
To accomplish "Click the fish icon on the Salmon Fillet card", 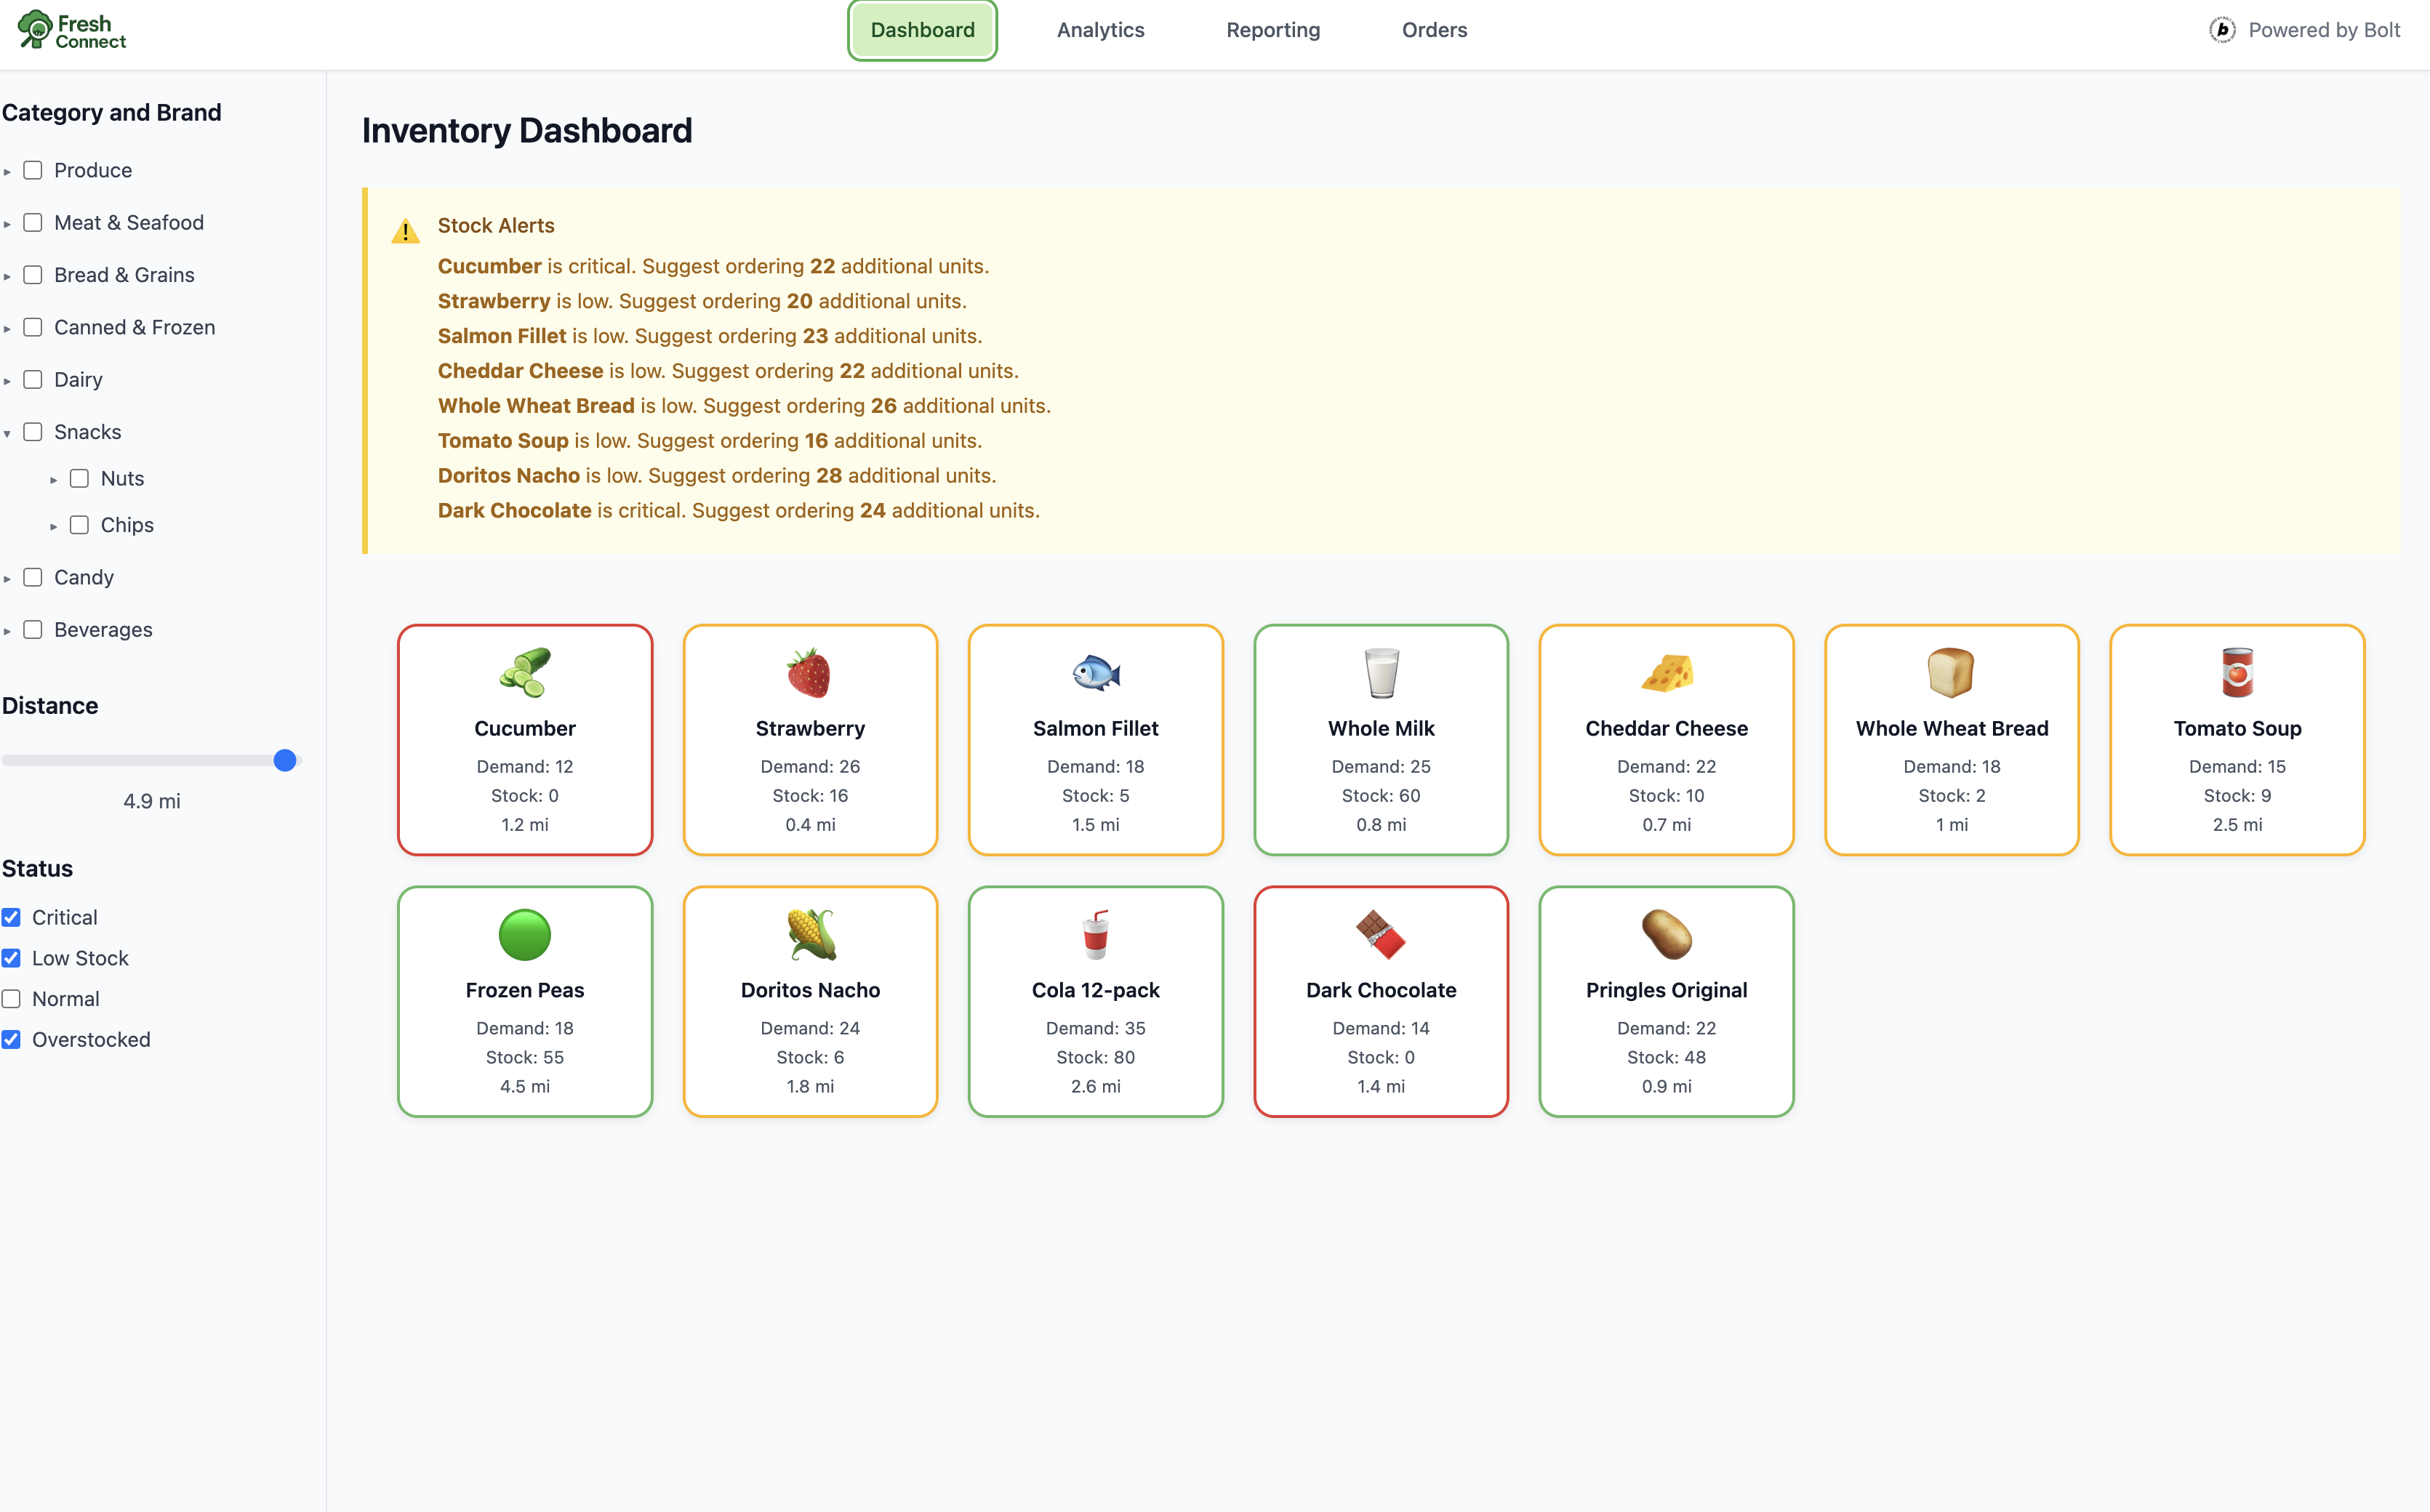I will 1095,673.
